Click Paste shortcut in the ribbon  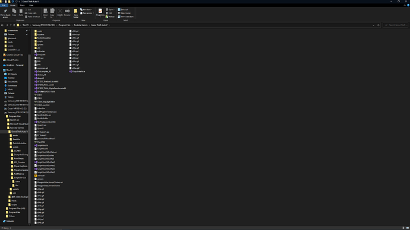click(x=33, y=17)
